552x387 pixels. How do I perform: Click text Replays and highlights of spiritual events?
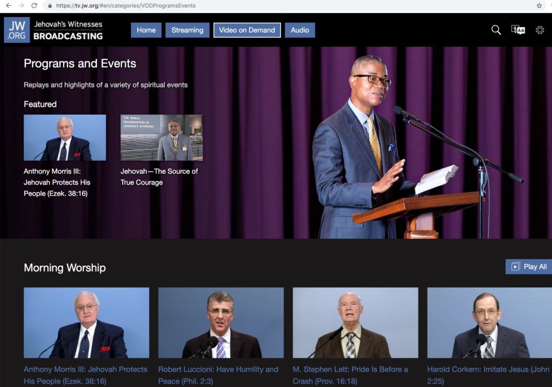point(106,85)
